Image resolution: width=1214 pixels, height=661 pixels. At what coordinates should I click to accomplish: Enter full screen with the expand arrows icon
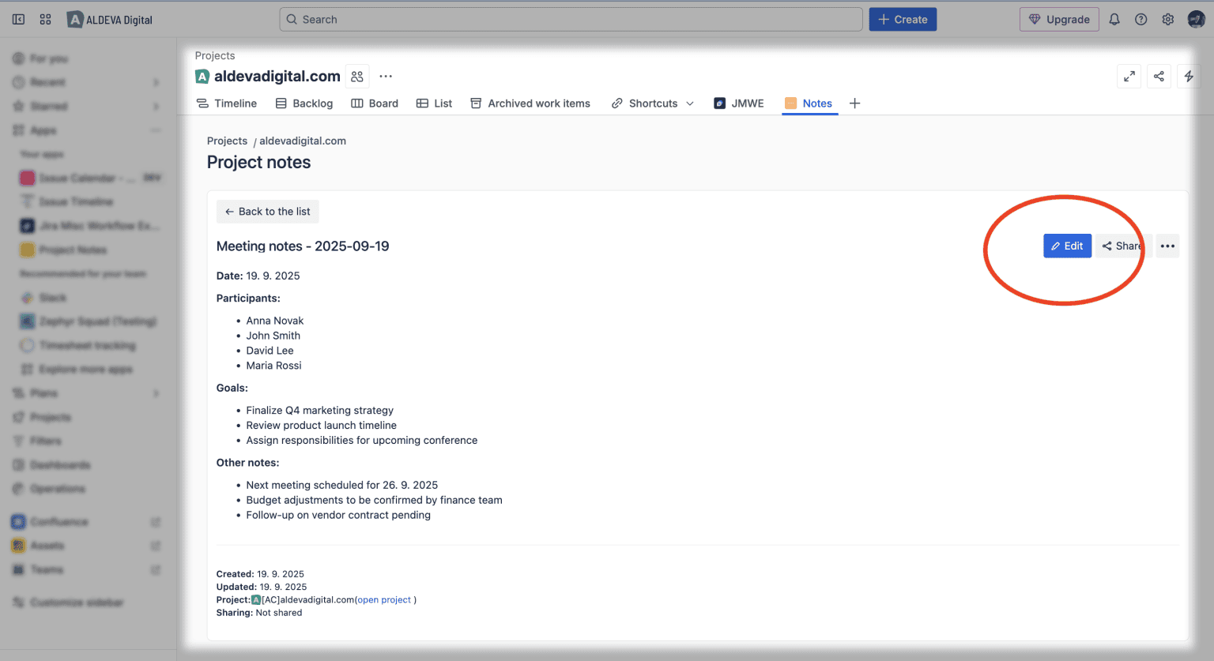1129,77
